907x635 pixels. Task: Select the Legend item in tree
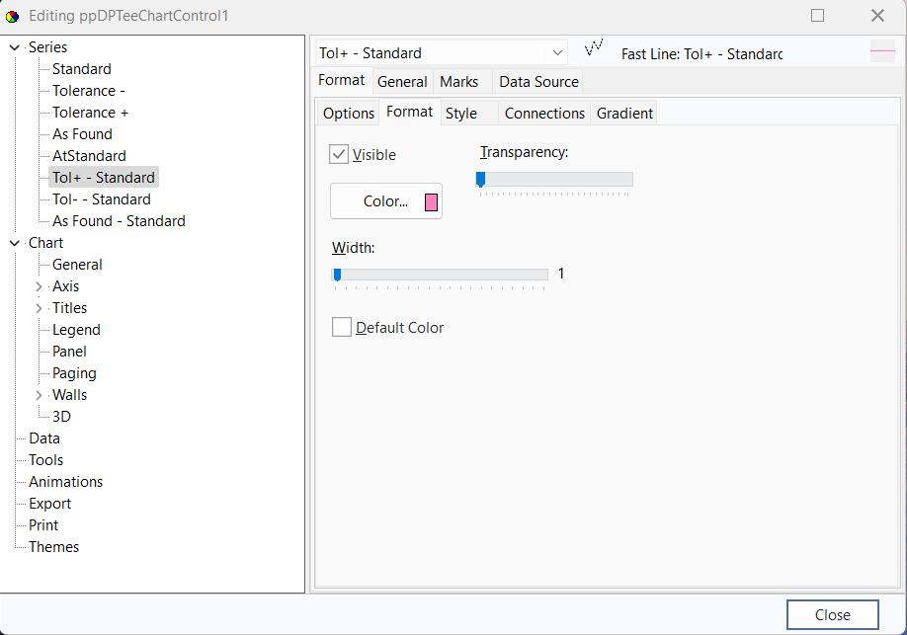(76, 330)
